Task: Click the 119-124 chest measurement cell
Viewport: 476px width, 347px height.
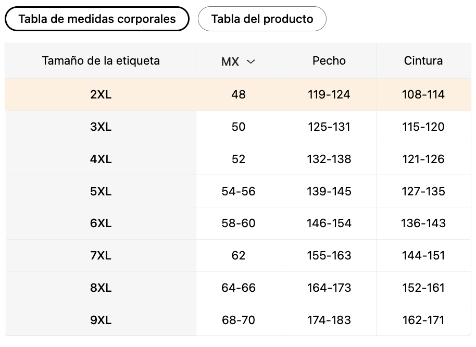Action: 329,95
